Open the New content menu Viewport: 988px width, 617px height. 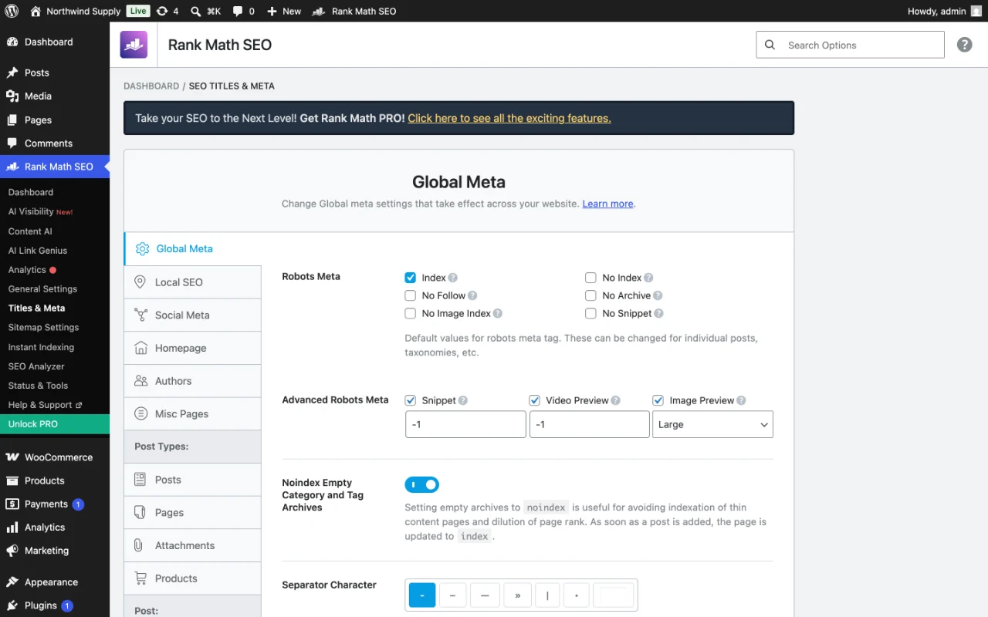point(284,11)
